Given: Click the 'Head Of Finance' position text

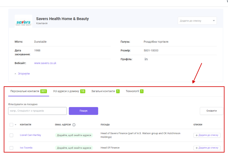Looking at the screenshot, I should (x=110, y=148).
